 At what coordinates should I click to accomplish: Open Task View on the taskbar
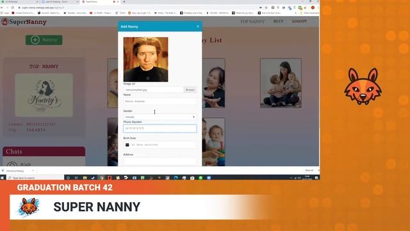(x=76, y=178)
